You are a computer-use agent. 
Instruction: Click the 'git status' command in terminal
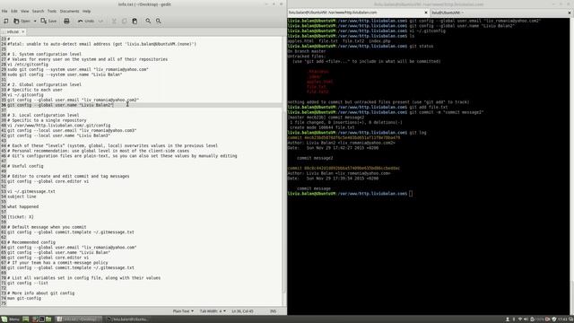[421, 47]
